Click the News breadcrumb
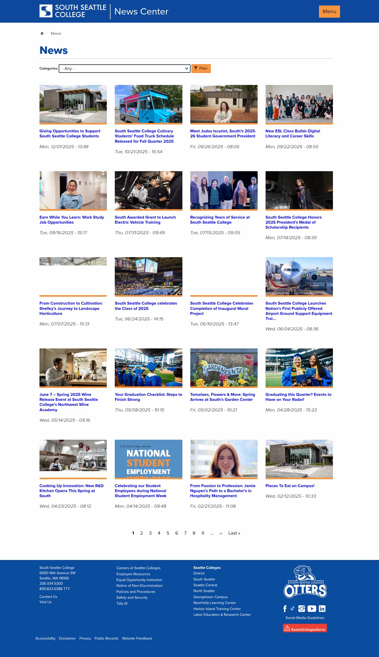 [x=56, y=33]
